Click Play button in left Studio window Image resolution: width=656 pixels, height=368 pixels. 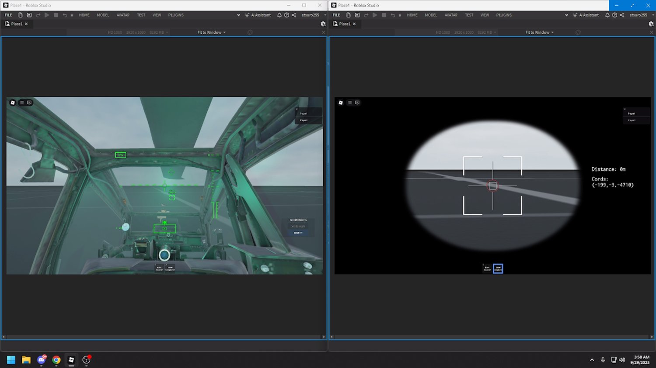pos(47,15)
